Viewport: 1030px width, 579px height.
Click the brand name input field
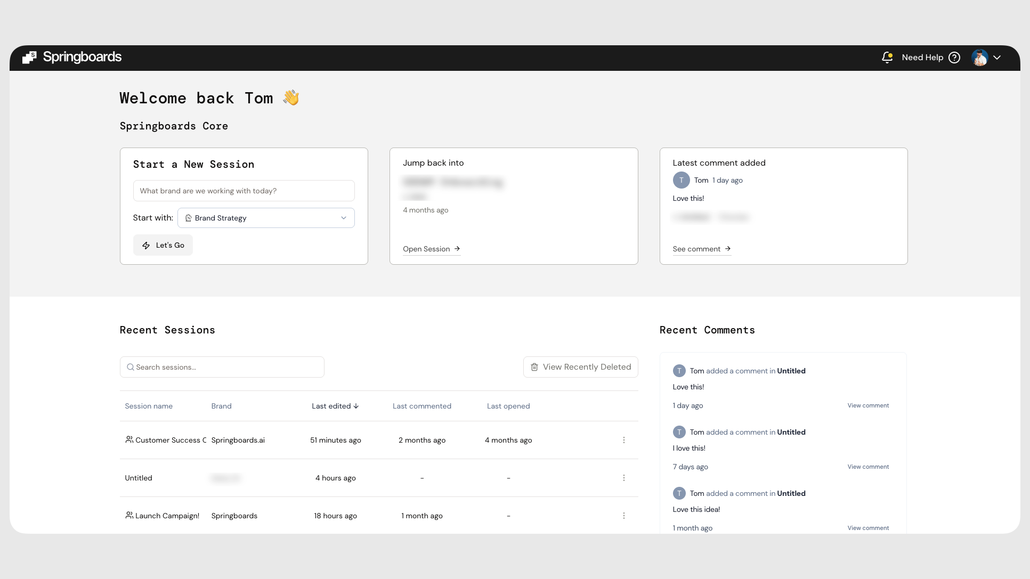244,191
